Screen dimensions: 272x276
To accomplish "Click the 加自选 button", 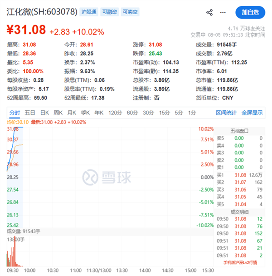I will [x=250, y=12].
